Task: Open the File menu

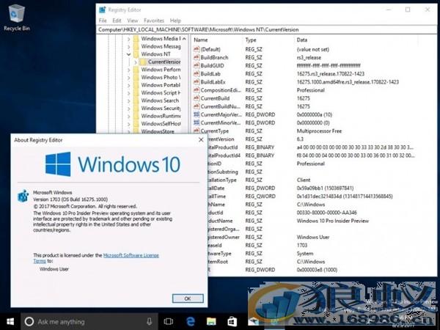Action: point(103,21)
